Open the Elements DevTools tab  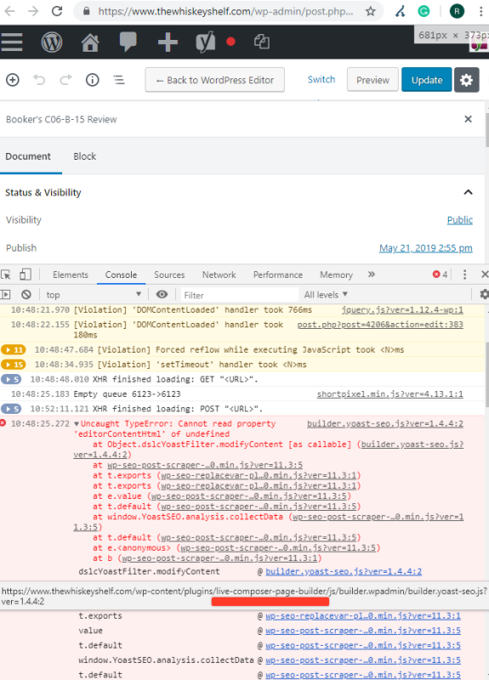pyautogui.click(x=71, y=275)
